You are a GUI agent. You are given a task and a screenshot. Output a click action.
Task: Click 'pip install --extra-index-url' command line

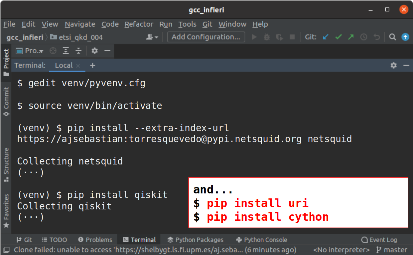(123, 128)
